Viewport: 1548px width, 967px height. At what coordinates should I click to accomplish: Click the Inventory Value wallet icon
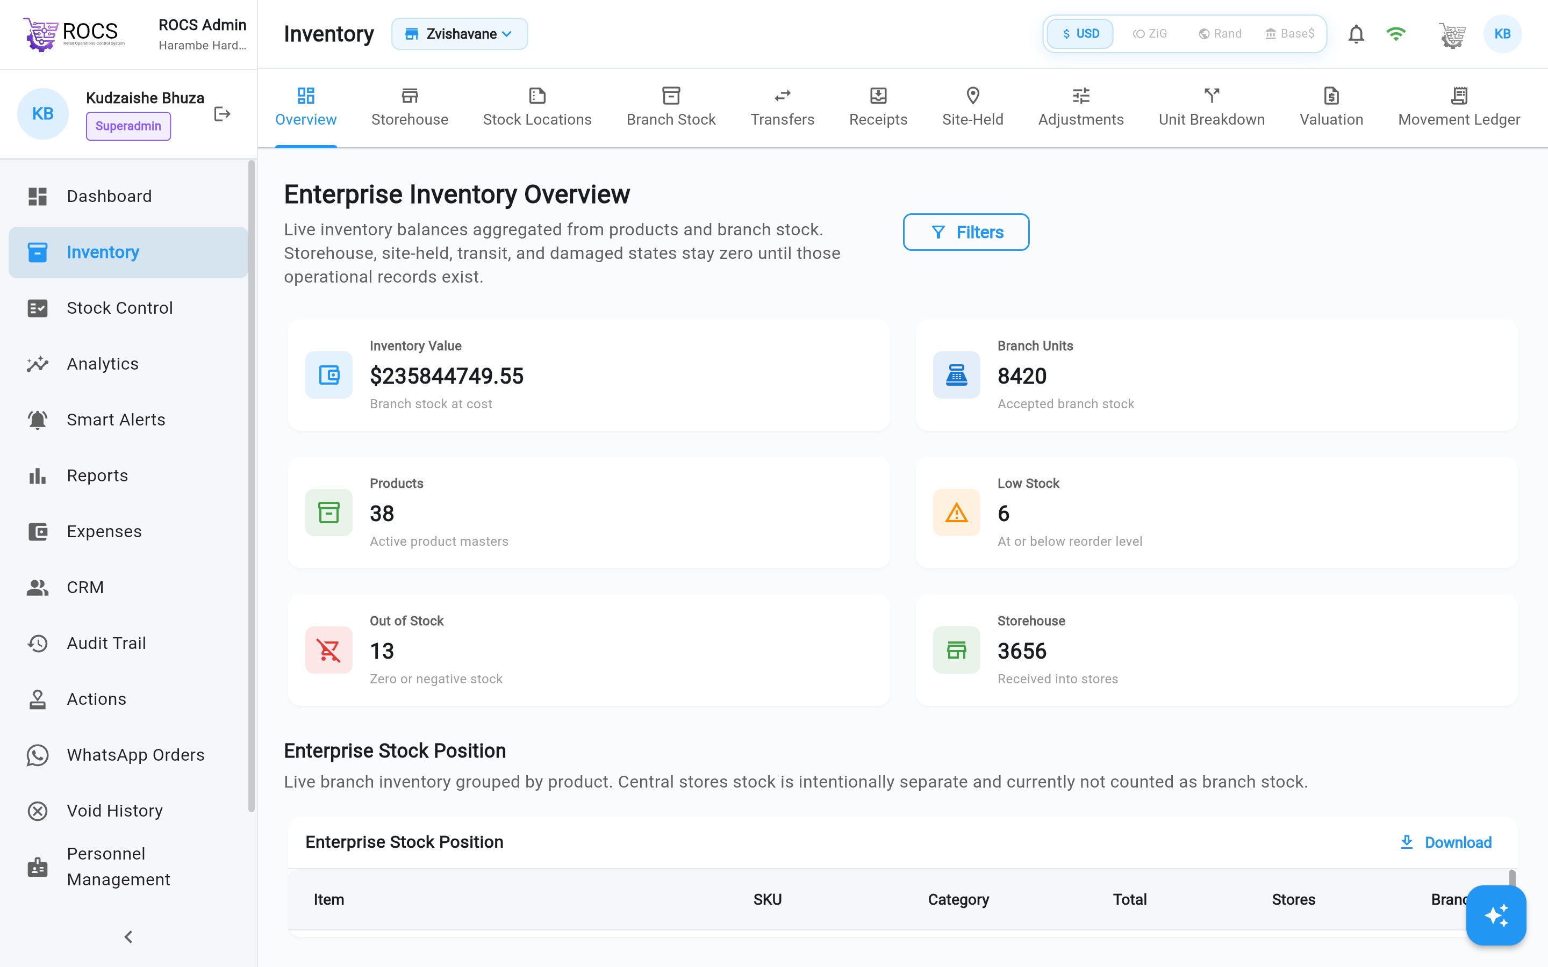pyautogui.click(x=329, y=375)
